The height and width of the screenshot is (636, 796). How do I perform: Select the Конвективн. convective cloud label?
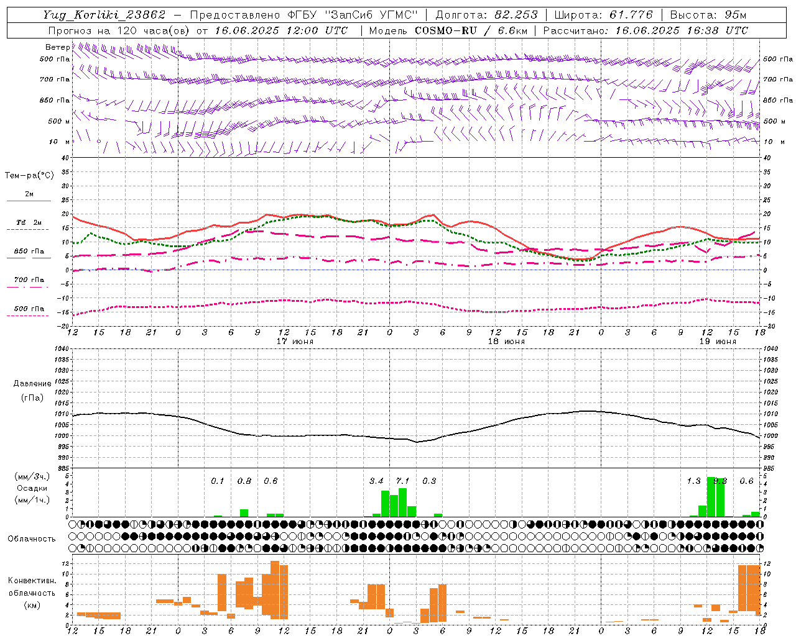coord(32,581)
